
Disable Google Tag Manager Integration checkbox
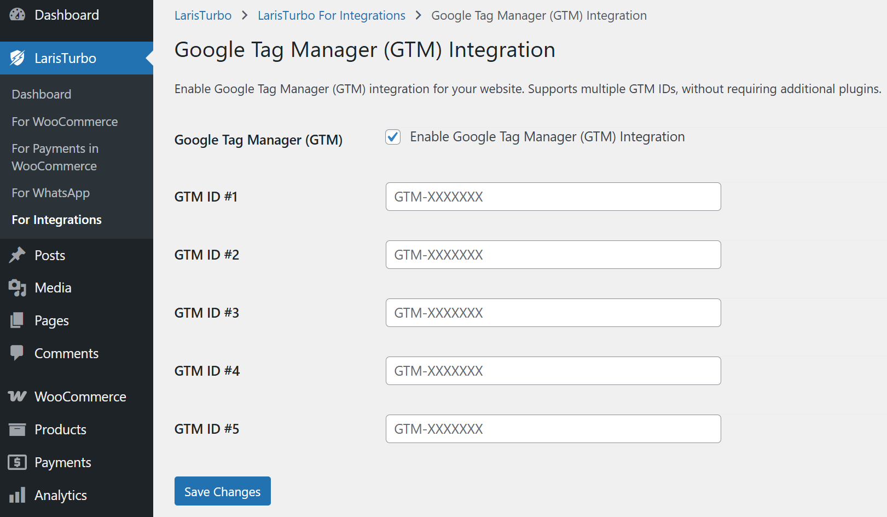tap(393, 137)
